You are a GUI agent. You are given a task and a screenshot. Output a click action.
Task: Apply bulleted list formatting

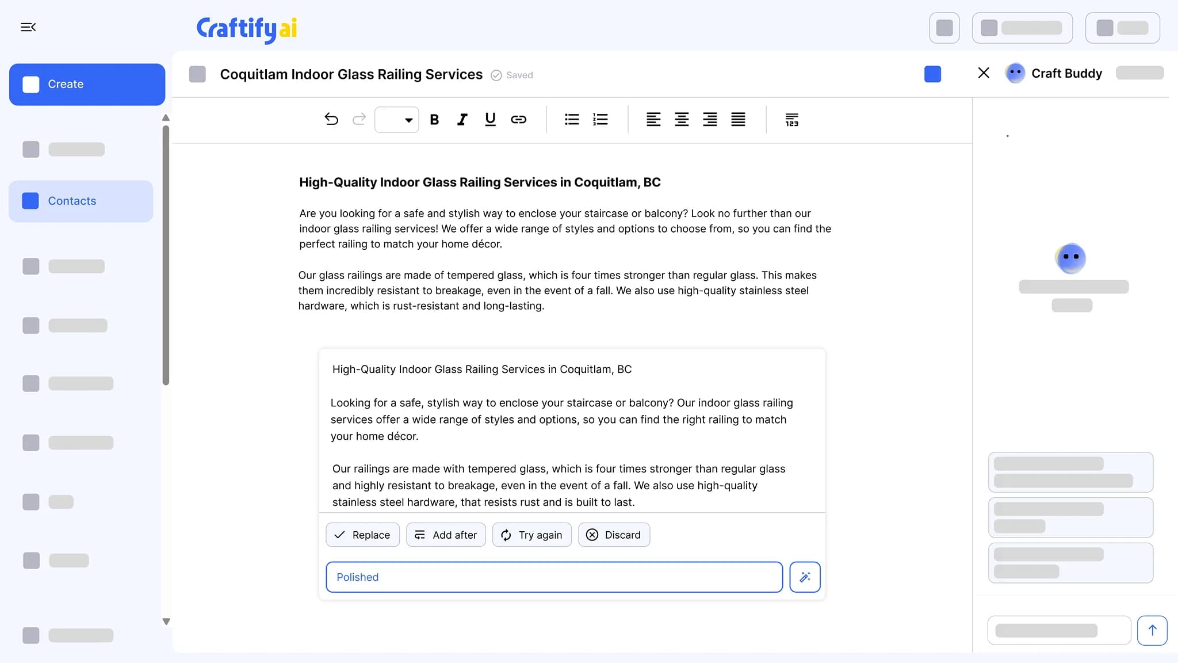572,119
